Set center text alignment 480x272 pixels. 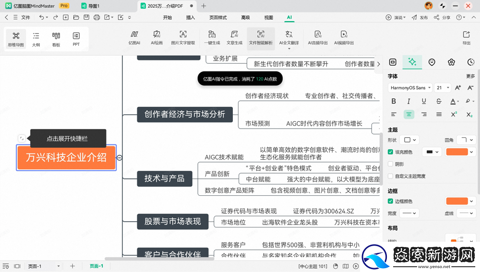pos(408,115)
